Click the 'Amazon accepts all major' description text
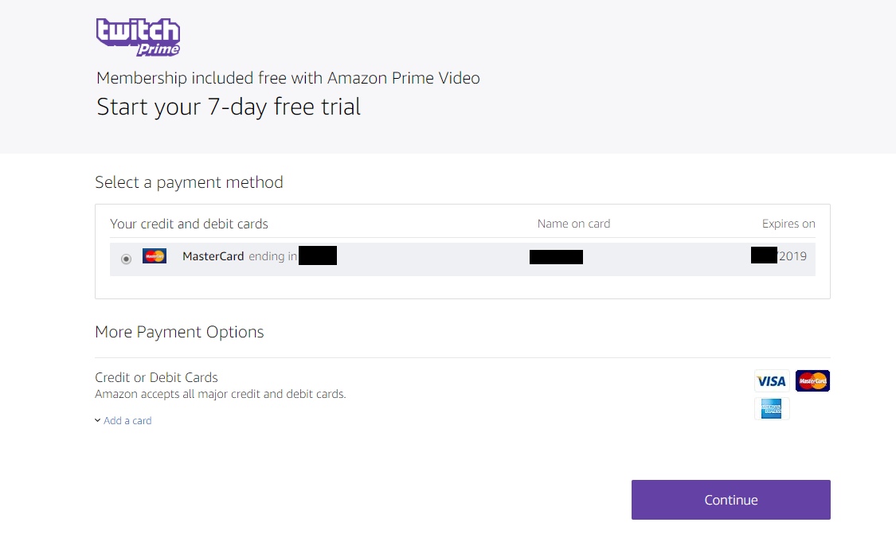This screenshot has height=538, width=896. [x=220, y=394]
